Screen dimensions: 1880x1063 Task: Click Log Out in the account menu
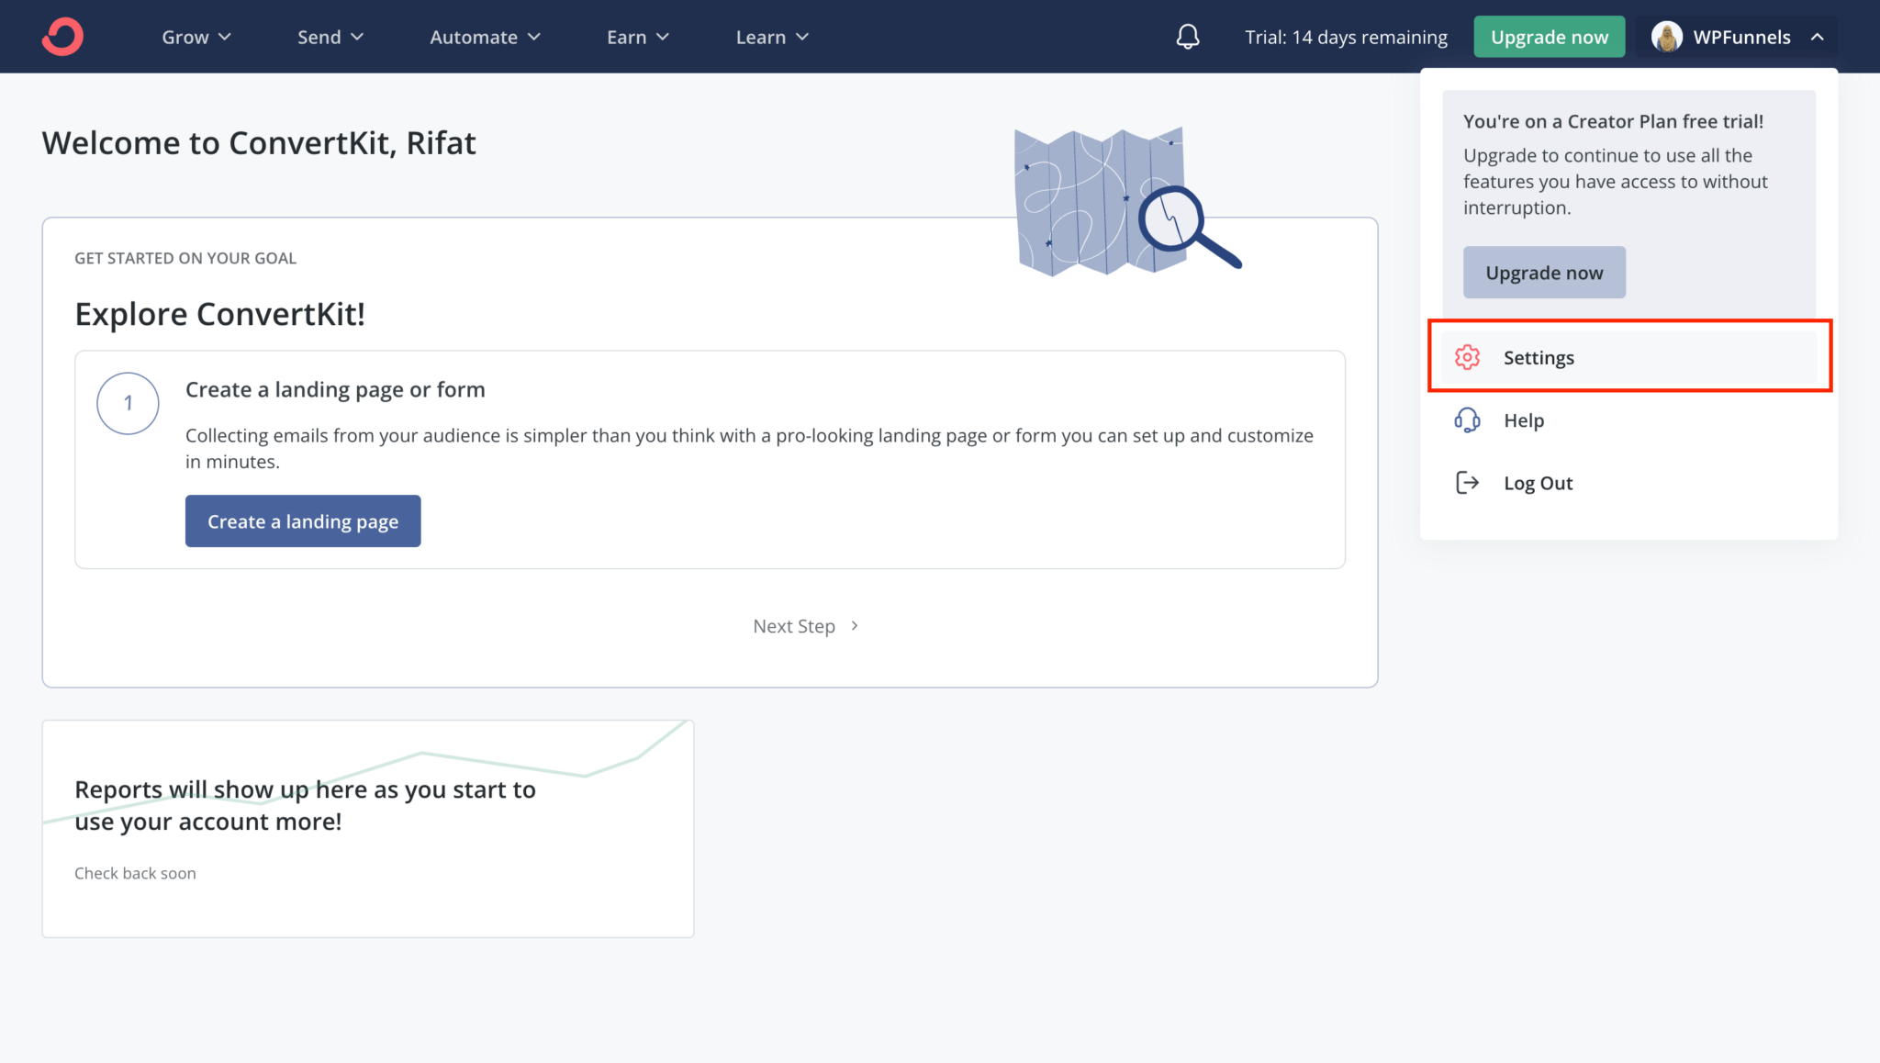pyautogui.click(x=1538, y=482)
